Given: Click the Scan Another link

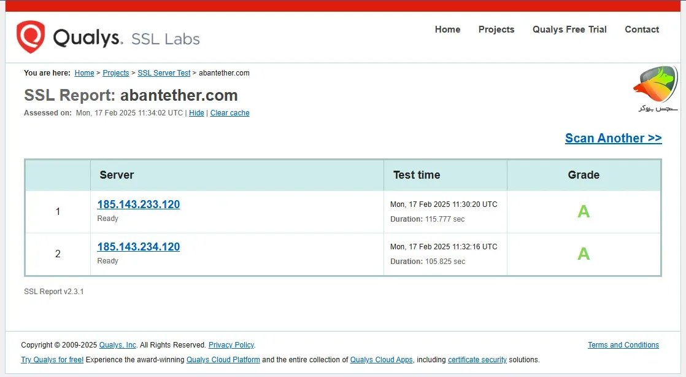Looking at the screenshot, I should coord(614,138).
